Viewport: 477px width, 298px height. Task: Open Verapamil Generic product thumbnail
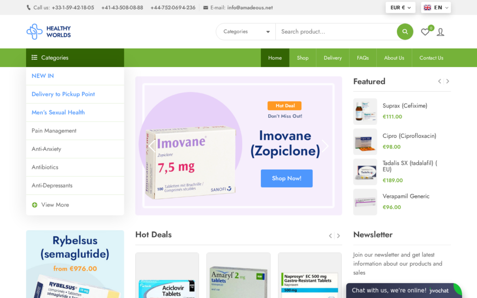[365, 202]
